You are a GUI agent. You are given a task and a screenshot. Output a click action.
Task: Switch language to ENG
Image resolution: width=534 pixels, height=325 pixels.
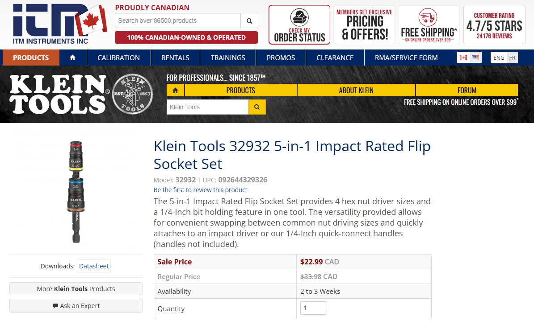coord(499,58)
